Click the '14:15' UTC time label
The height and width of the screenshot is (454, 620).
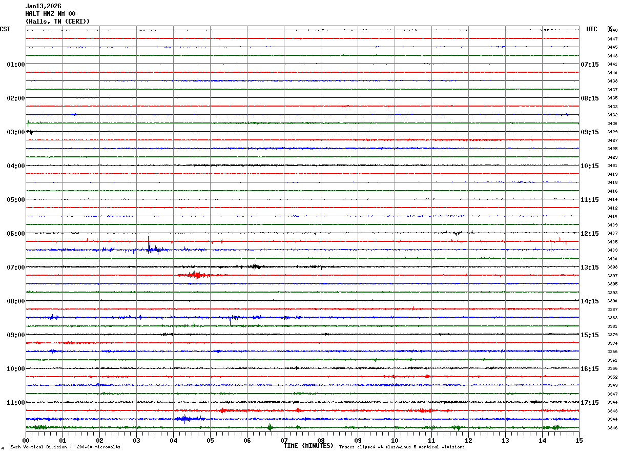[590, 301]
